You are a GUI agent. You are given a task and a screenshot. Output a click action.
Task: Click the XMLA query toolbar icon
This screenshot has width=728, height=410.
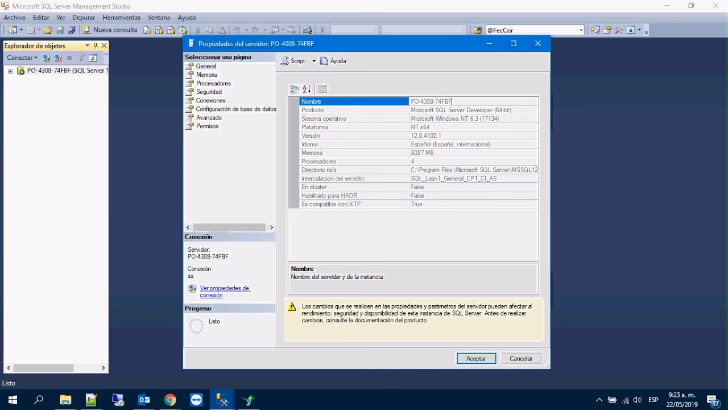click(x=183, y=30)
